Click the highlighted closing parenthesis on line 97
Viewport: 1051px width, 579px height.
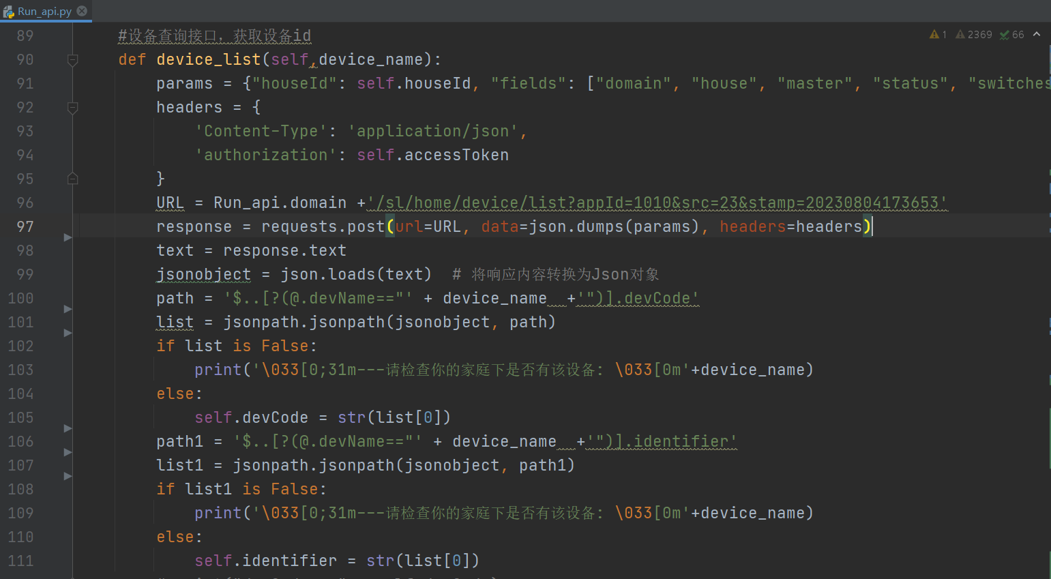868,226
